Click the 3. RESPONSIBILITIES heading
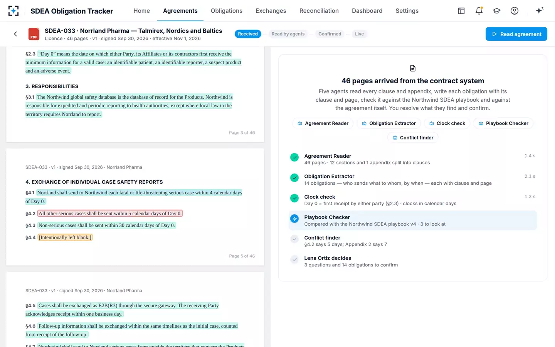555x347 pixels. click(52, 86)
